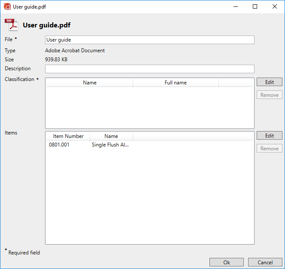The width and height of the screenshot is (285, 269).
Task: Confirm the dialog with Ok
Action: [x=227, y=262]
